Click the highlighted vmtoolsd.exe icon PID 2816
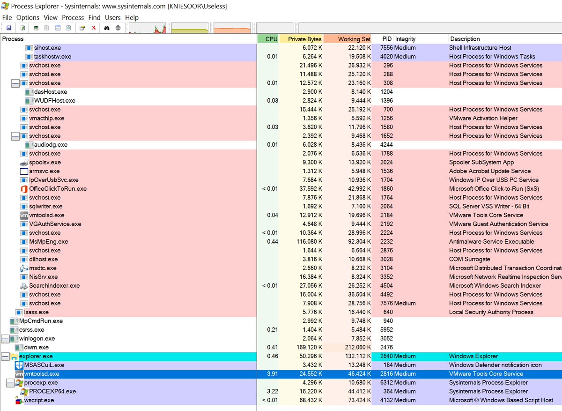This screenshot has height=411, width=562. [19, 374]
